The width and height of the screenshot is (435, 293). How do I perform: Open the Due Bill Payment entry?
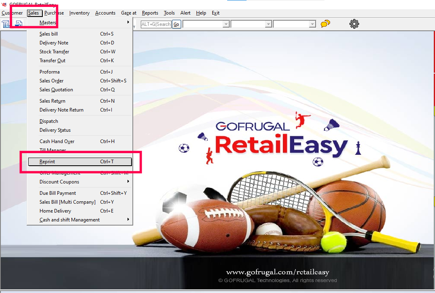tap(80, 193)
